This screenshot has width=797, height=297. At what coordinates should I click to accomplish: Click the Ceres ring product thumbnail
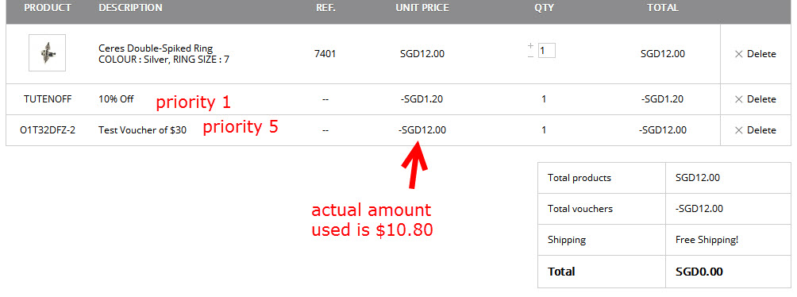point(48,53)
